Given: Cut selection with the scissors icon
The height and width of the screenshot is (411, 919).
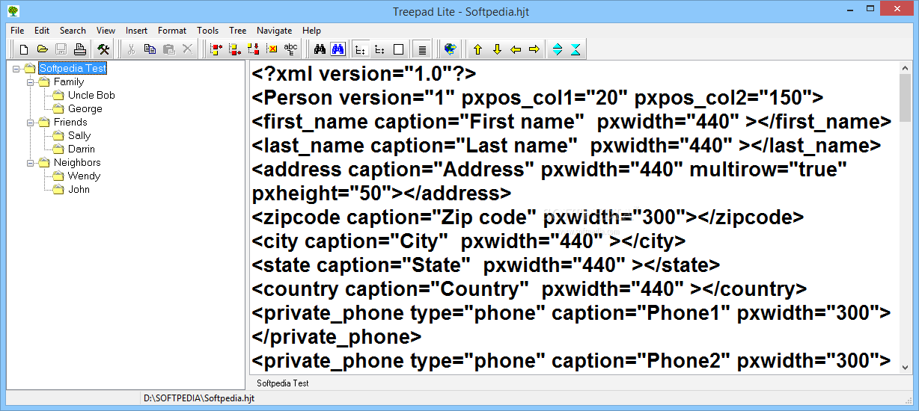Looking at the screenshot, I should pyautogui.click(x=131, y=49).
